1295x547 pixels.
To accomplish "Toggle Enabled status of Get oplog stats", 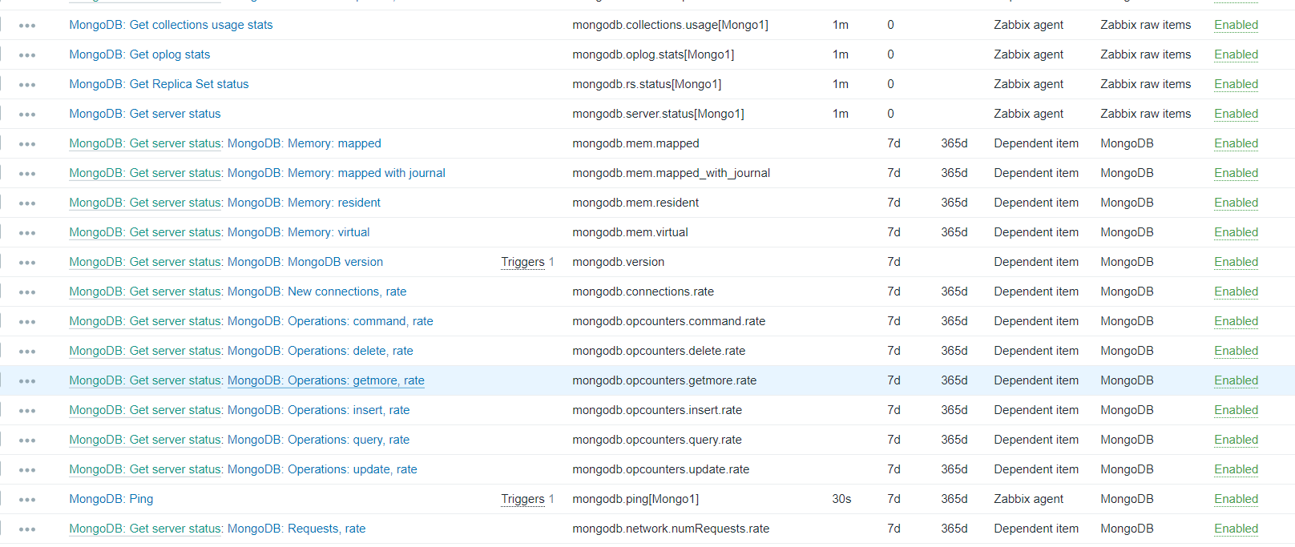I will tap(1236, 54).
